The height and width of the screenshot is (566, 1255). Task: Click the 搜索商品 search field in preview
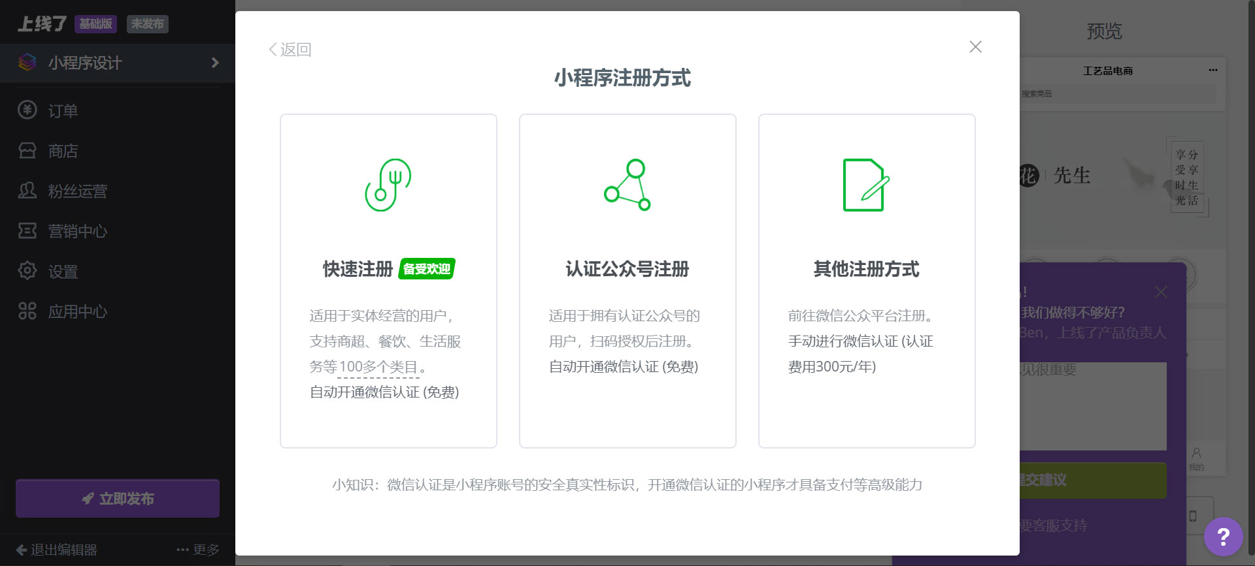click(x=1118, y=94)
